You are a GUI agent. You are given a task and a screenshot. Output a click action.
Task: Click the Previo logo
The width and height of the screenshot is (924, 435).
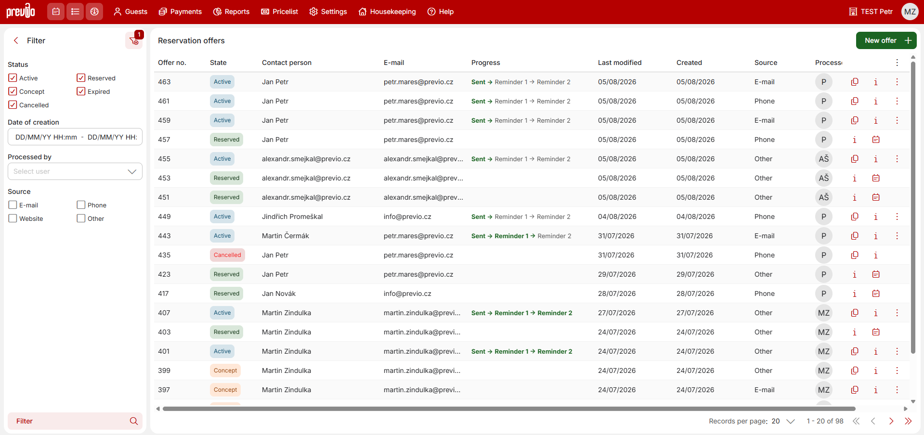click(x=21, y=11)
